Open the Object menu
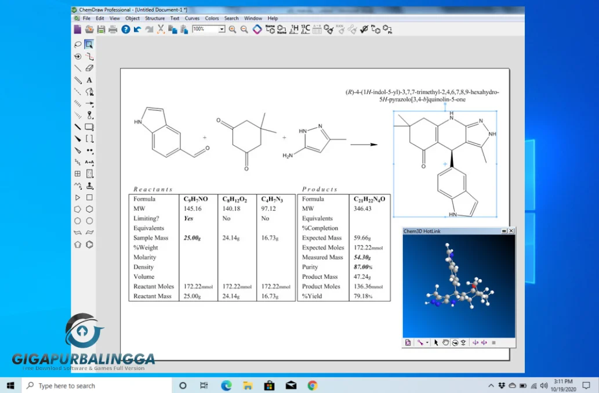 (133, 18)
